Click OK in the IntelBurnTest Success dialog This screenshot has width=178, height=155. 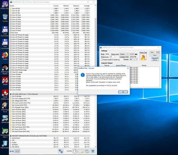click(123, 92)
